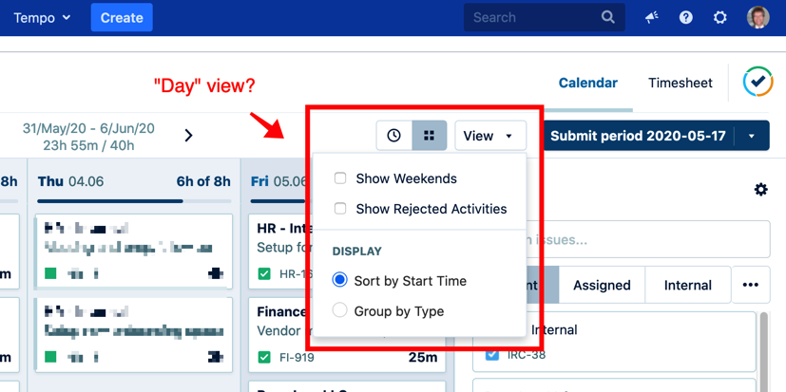Click the Tempo checkmark clock logo
Screen dimensions: 786x392
coord(757,83)
